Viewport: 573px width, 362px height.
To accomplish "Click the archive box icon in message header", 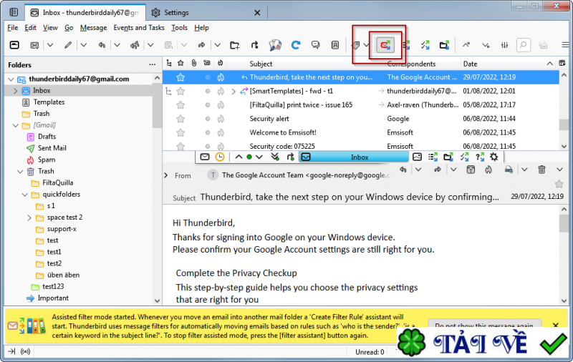I will pyautogui.click(x=471, y=170).
